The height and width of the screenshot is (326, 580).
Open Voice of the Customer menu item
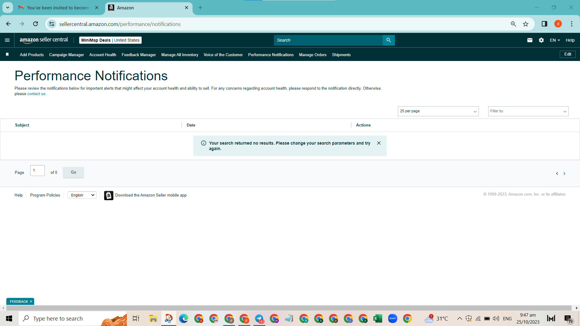point(223,55)
